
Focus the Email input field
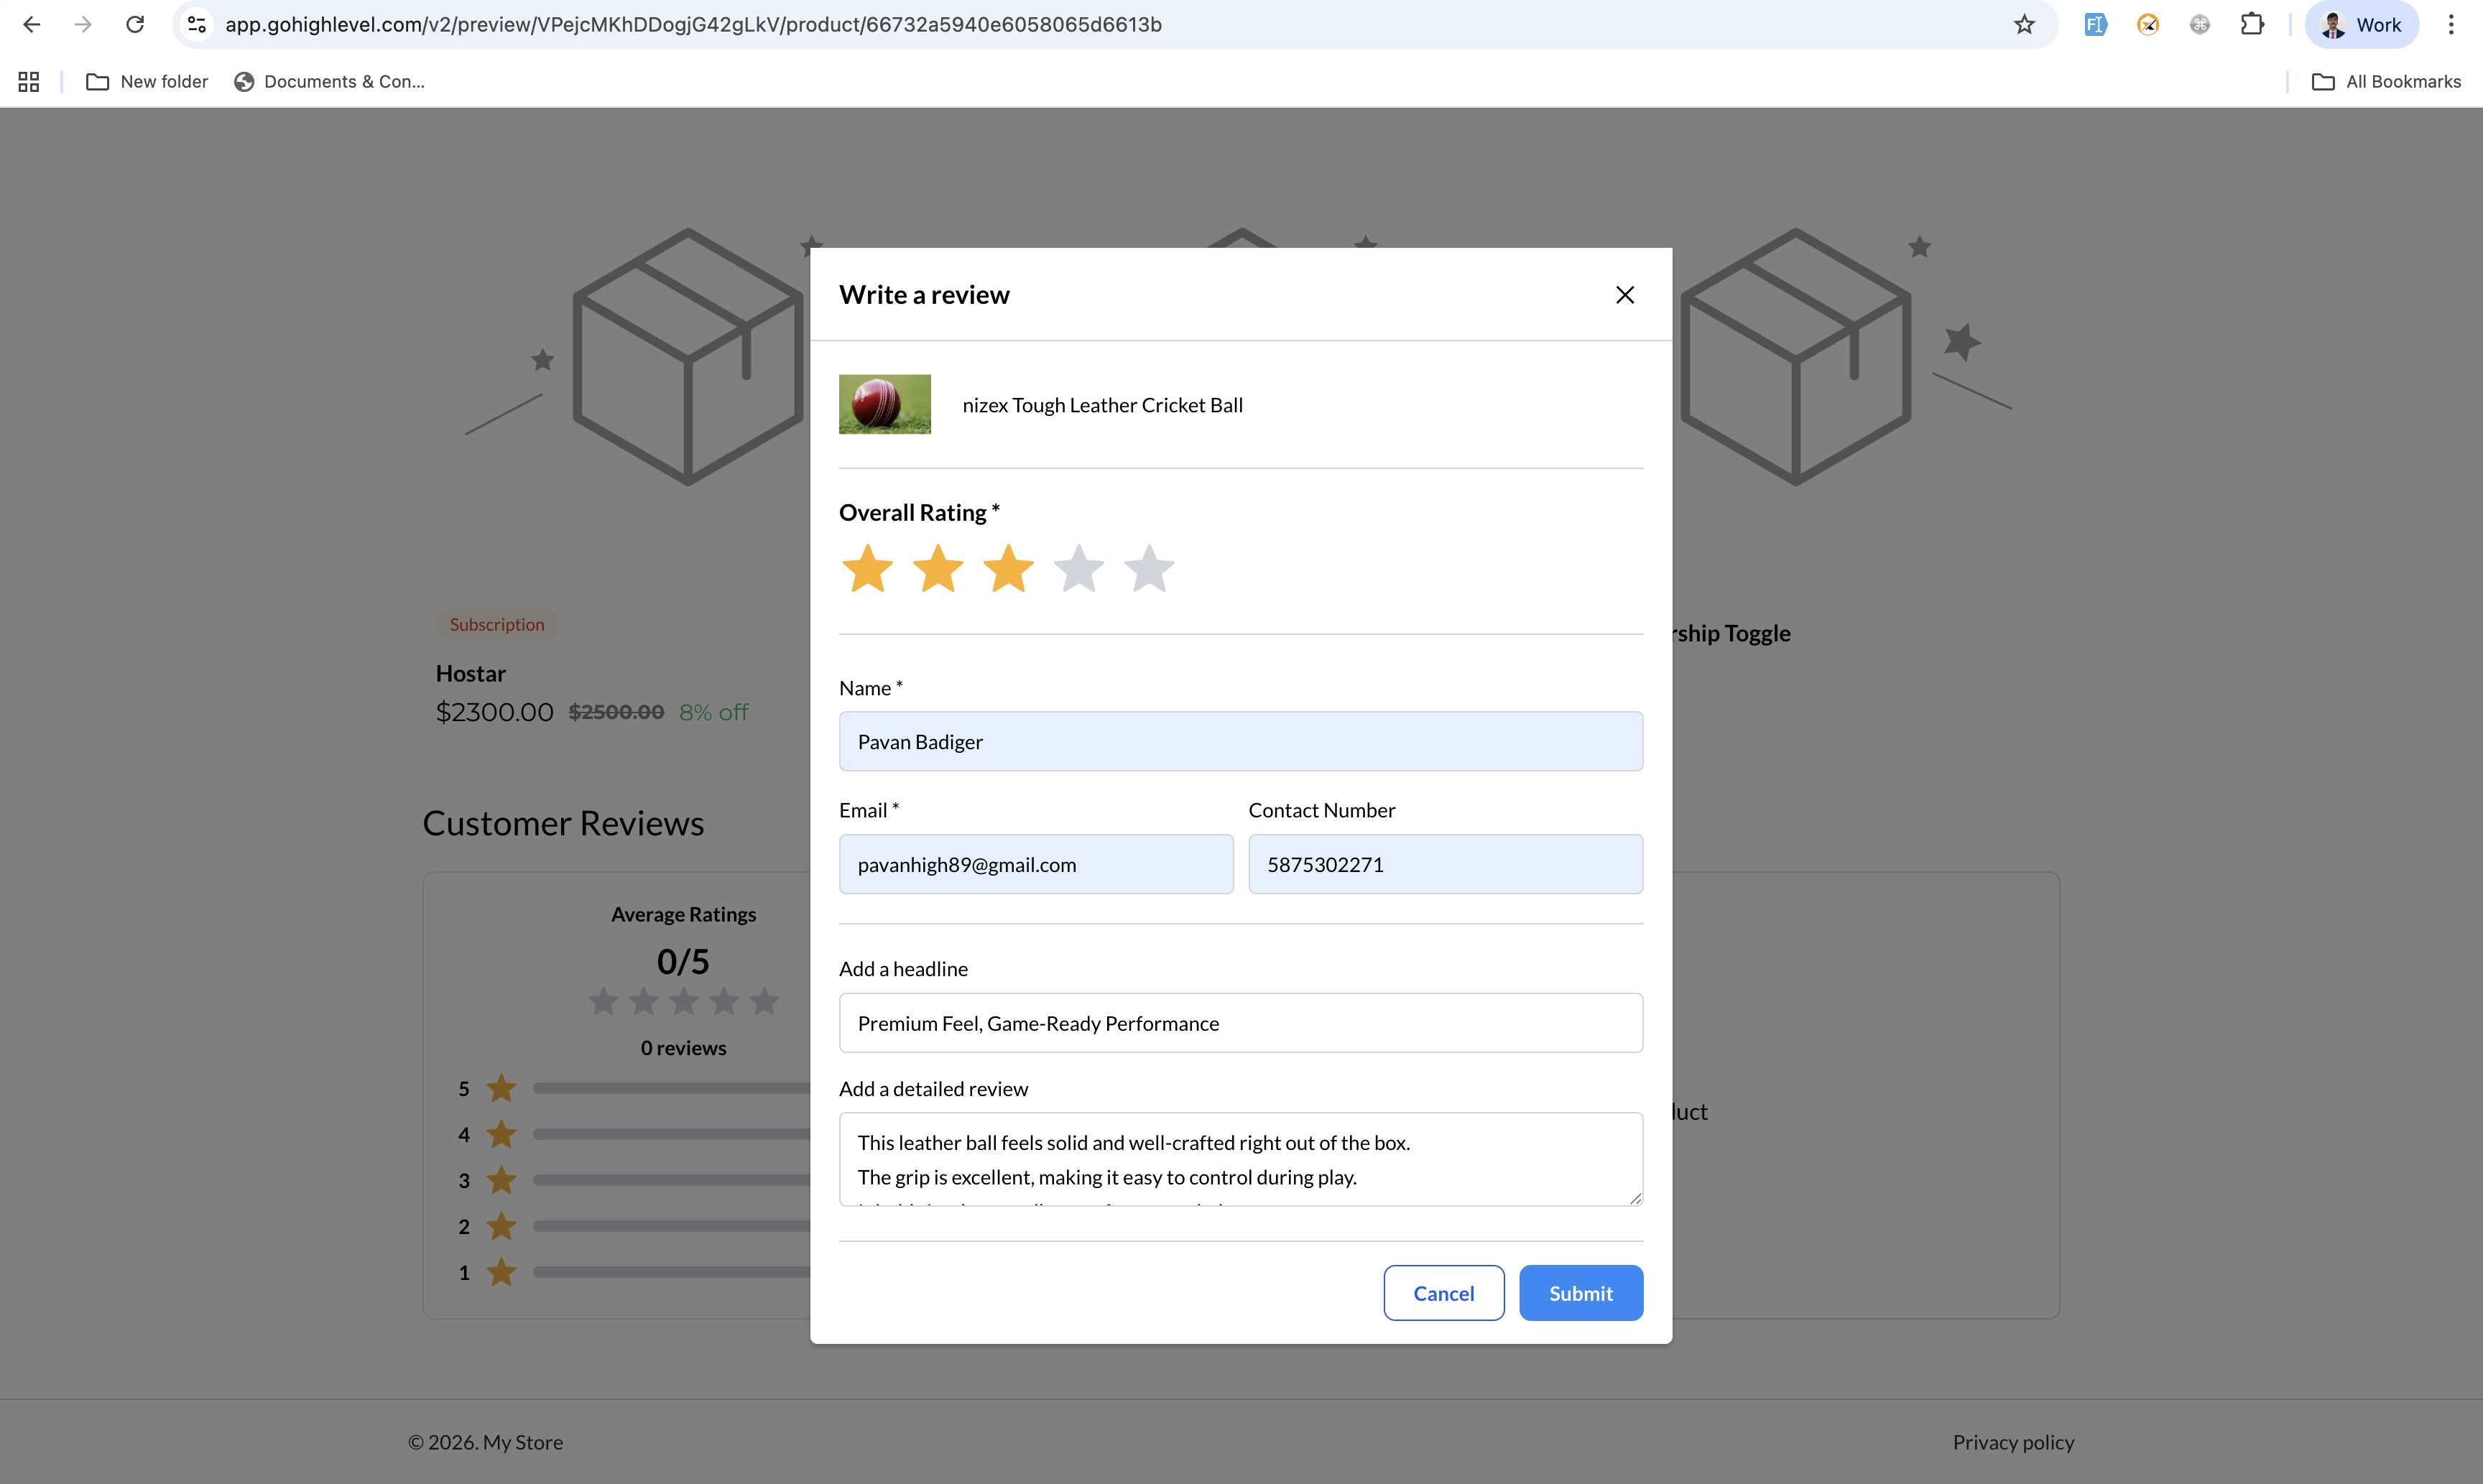1035,864
